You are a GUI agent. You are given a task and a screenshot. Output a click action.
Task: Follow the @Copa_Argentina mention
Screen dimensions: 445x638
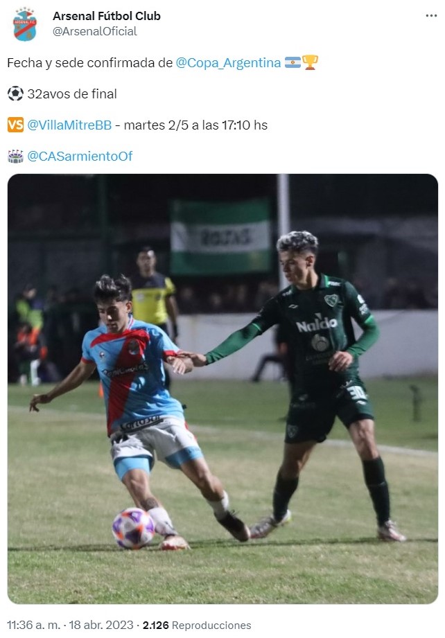pyautogui.click(x=228, y=62)
